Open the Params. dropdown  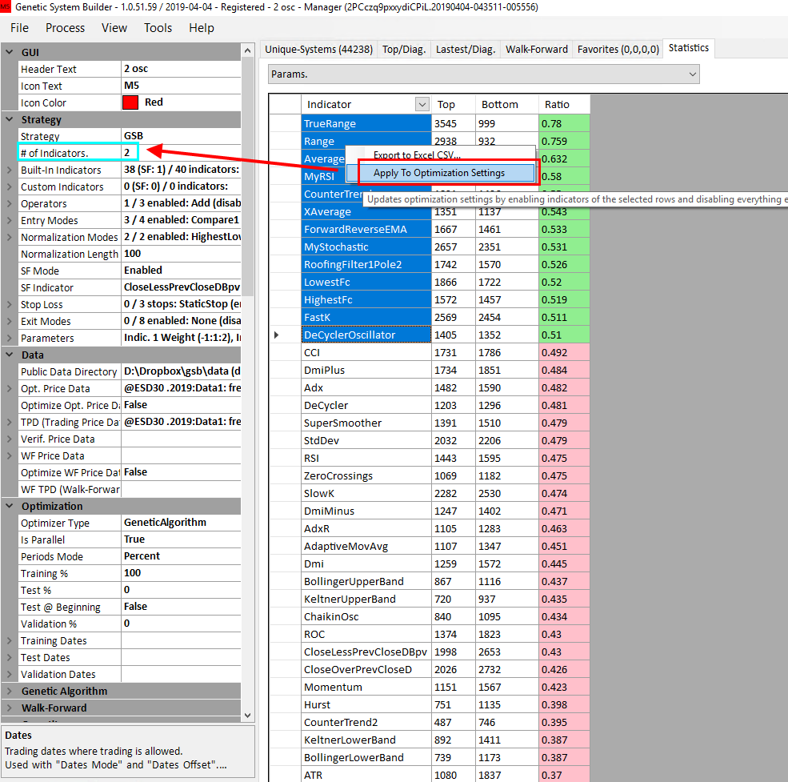(x=691, y=74)
